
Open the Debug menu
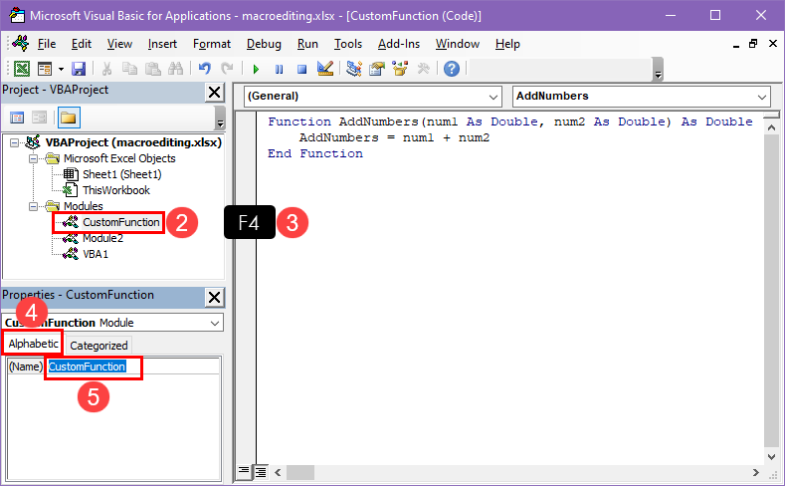click(x=264, y=44)
